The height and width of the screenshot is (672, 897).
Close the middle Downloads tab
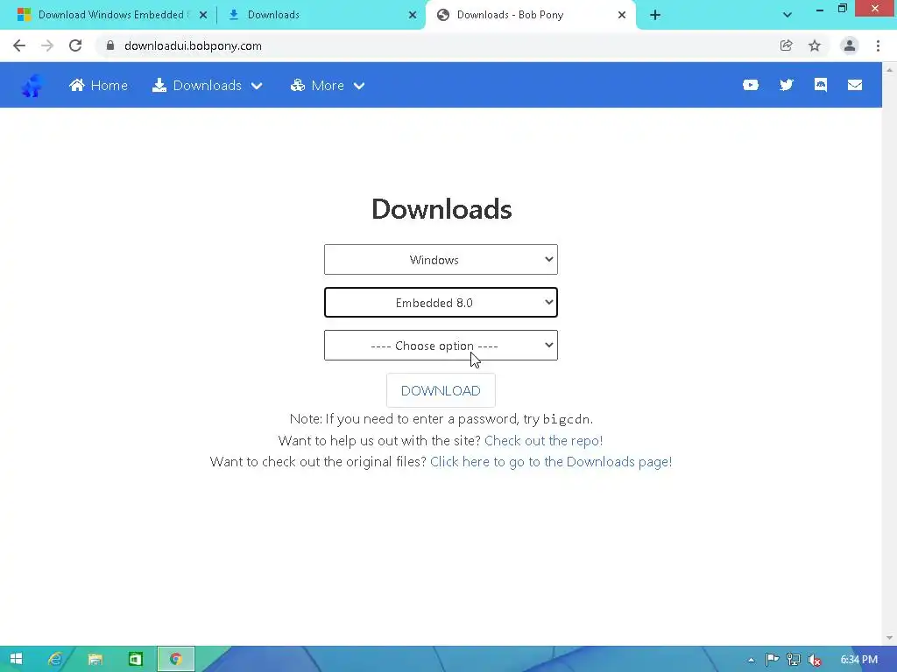(413, 15)
